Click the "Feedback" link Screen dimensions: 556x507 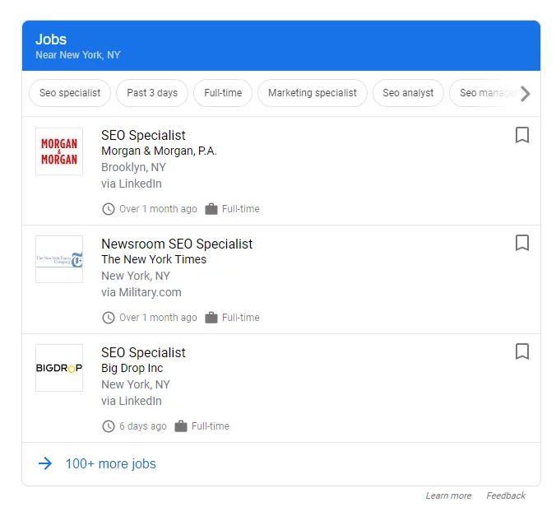pyautogui.click(x=506, y=495)
